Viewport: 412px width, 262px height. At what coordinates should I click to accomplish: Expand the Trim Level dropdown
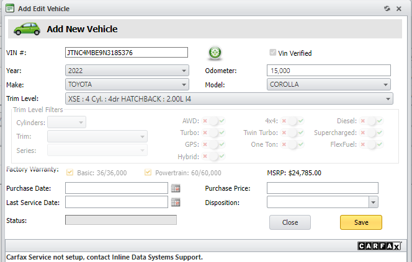point(229,98)
